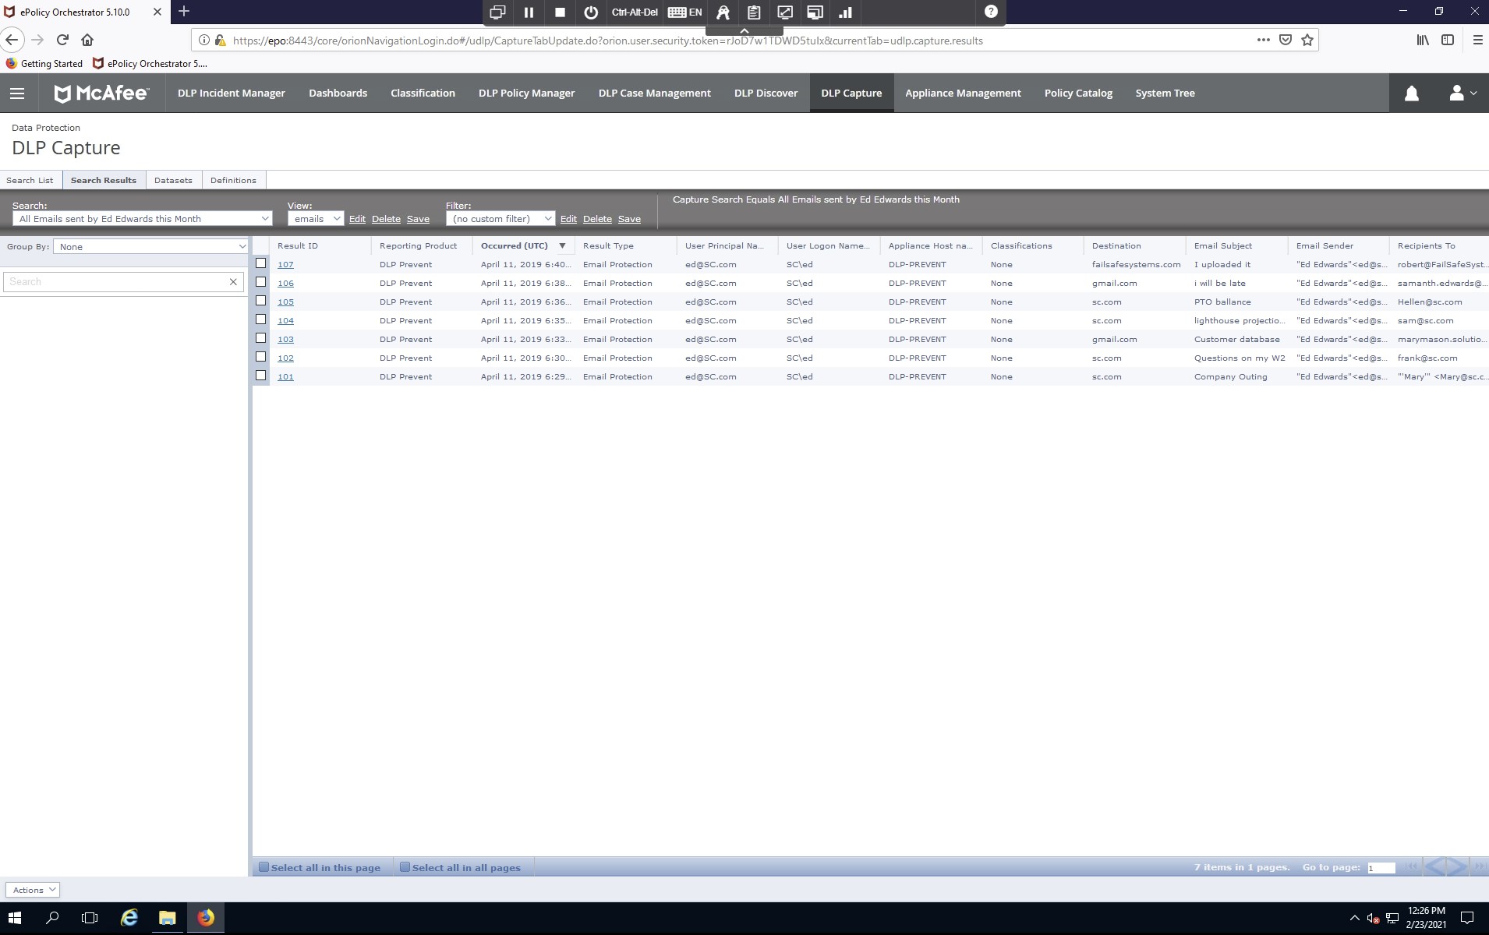Expand the Group By dropdown
Screen dimensions: 1489x935
(x=150, y=247)
